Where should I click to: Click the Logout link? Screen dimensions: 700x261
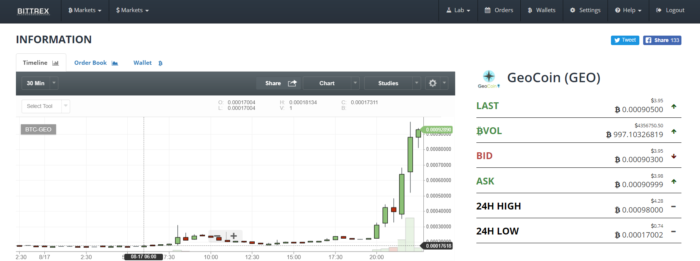coord(670,10)
